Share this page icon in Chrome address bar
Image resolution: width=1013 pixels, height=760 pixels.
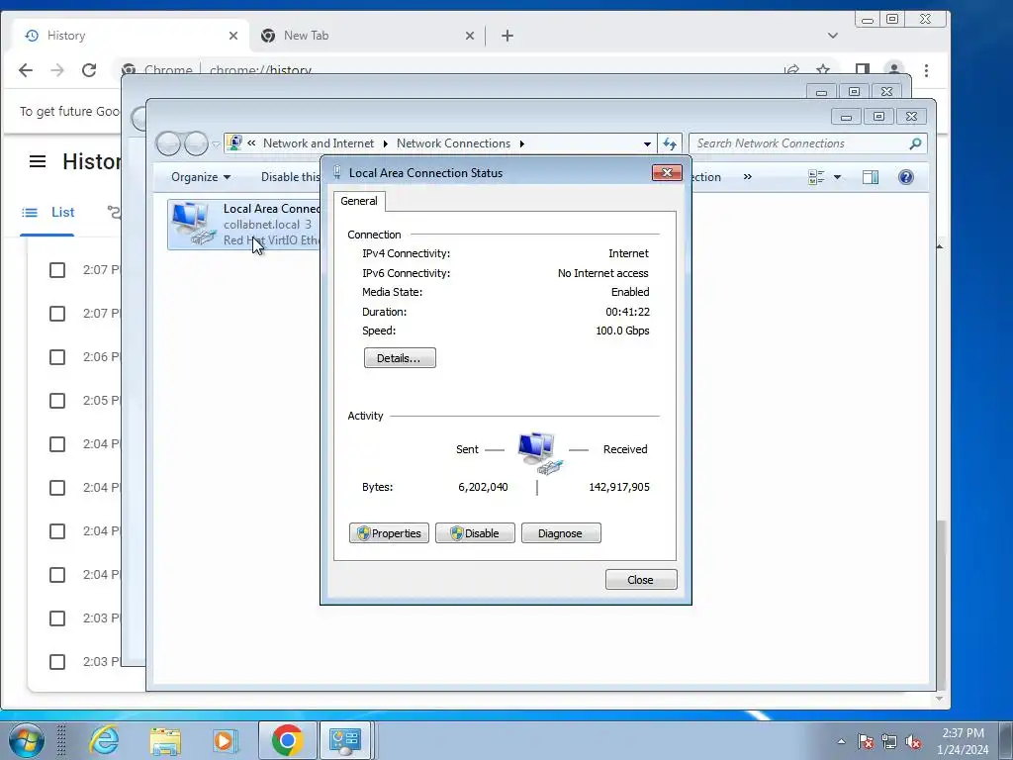pos(791,70)
